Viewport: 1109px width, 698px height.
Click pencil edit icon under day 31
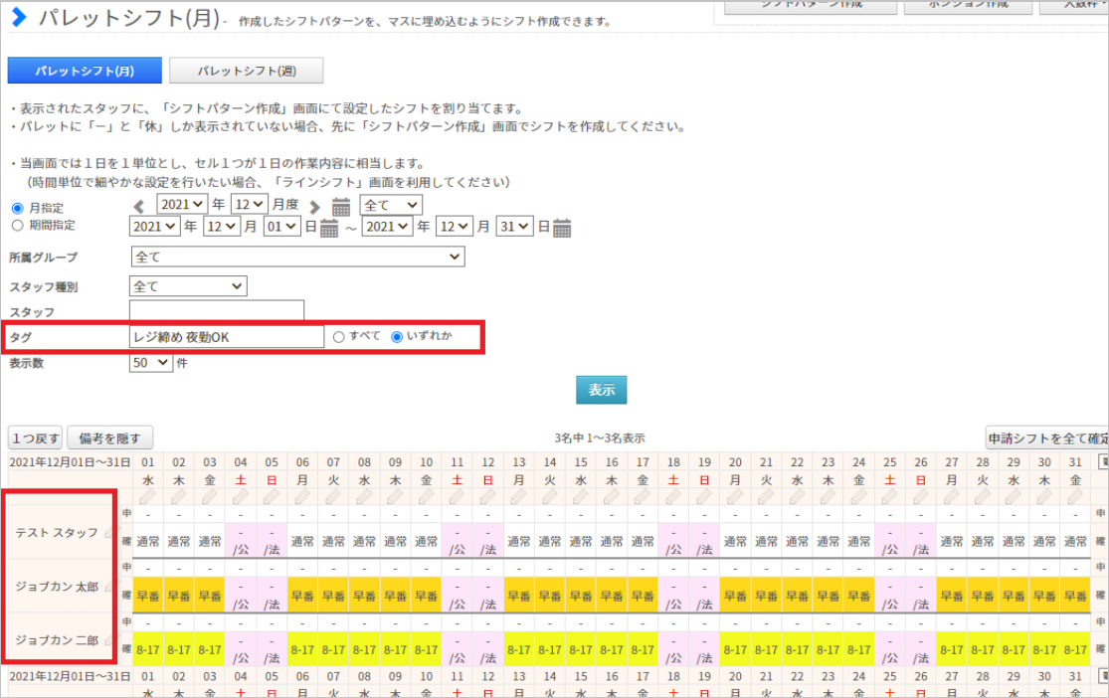click(x=1074, y=496)
